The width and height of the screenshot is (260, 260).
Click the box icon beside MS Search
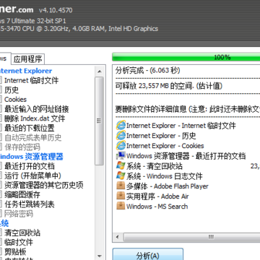pos(121,207)
